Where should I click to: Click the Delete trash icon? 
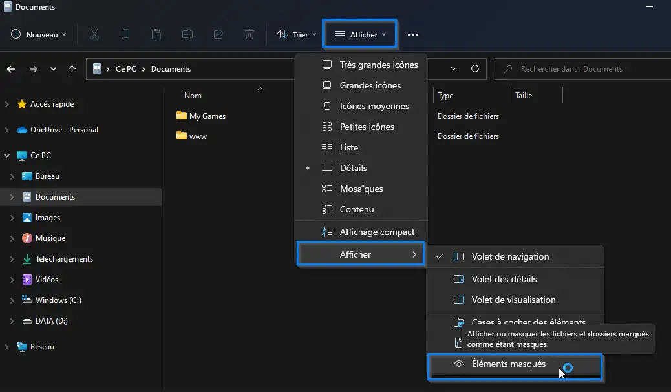tap(250, 35)
